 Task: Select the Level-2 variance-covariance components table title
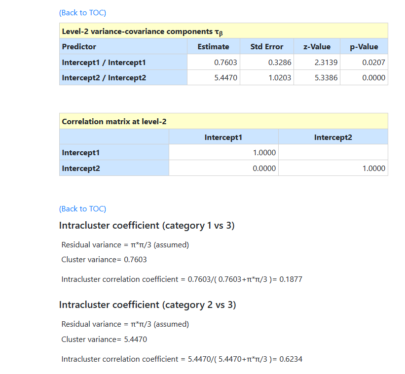[x=142, y=32]
